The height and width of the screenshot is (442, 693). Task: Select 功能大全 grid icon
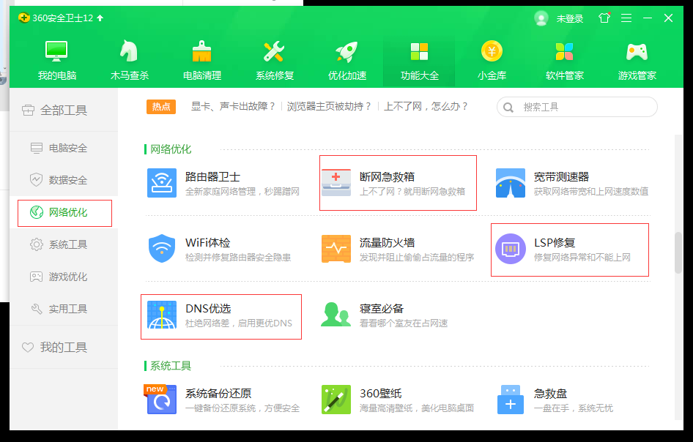coord(419,52)
